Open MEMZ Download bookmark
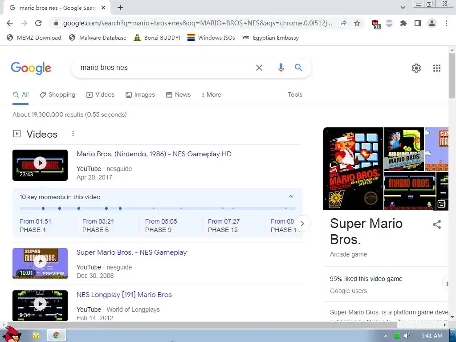This screenshot has width=456, height=342. (x=34, y=37)
